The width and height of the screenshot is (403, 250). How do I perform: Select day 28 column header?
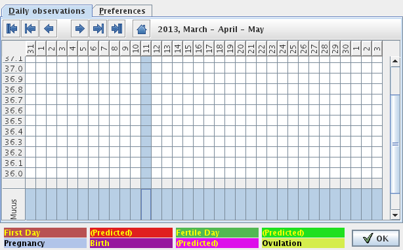pos(324,49)
